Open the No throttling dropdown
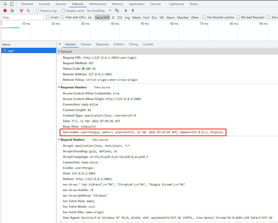 pyautogui.click(x=99, y=11)
